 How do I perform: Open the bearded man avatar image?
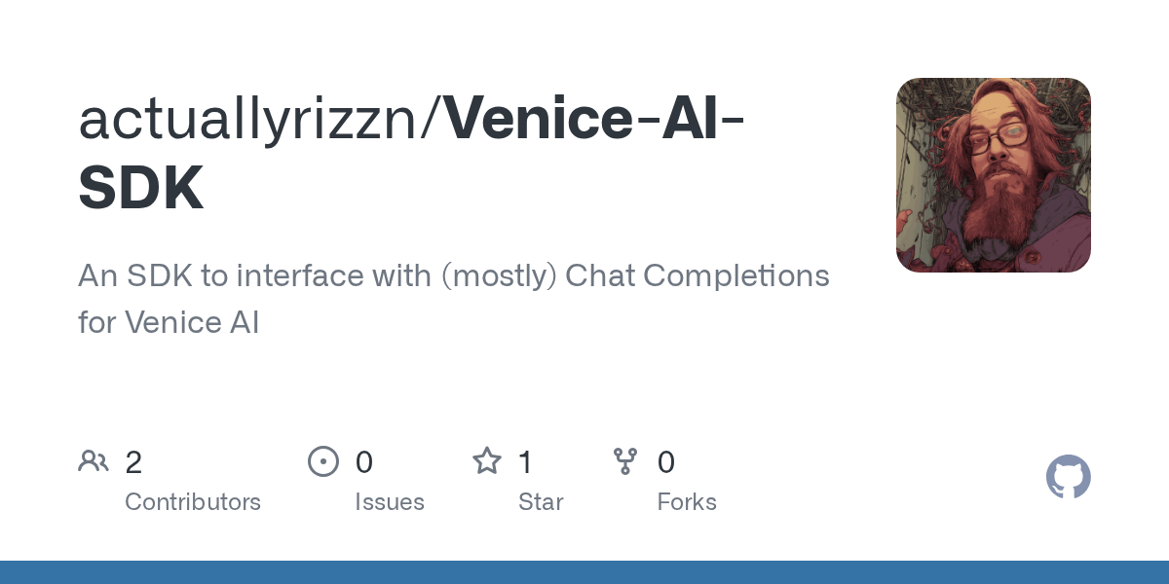994,175
